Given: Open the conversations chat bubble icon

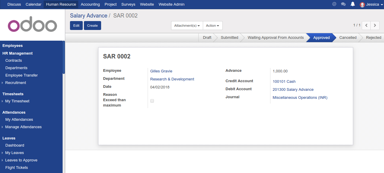Looking at the screenshot, I should (343, 4).
